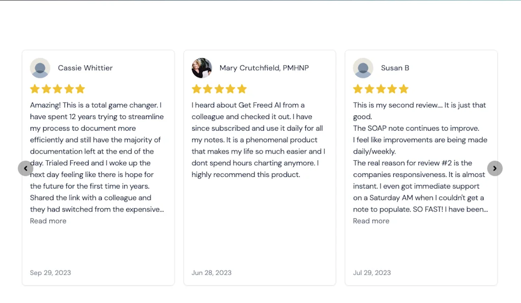Click the Jul 29, 2023 review date
The image size is (521, 303).
click(372, 272)
